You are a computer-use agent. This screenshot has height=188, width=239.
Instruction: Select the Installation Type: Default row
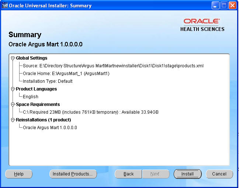pos(48,81)
